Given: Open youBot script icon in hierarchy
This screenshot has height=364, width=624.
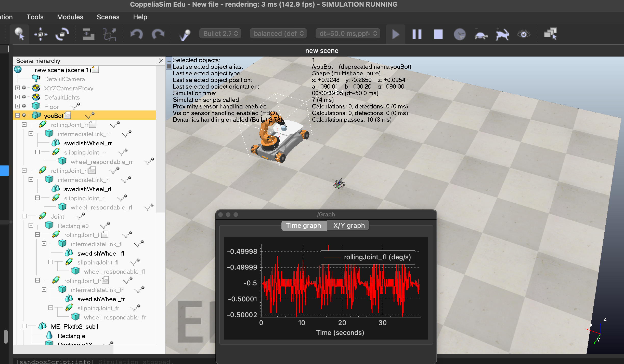Looking at the screenshot, I should pyautogui.click(x=68, y=116).
